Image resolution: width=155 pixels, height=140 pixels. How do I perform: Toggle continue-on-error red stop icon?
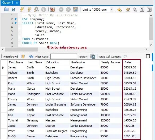tap(52, 10)
